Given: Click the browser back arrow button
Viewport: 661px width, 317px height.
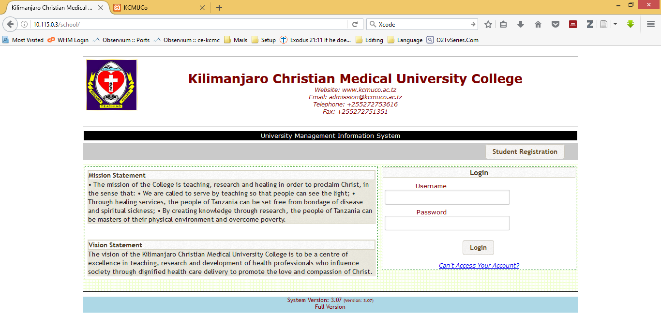Looking at the screenshot, I should tap(10, 24).
